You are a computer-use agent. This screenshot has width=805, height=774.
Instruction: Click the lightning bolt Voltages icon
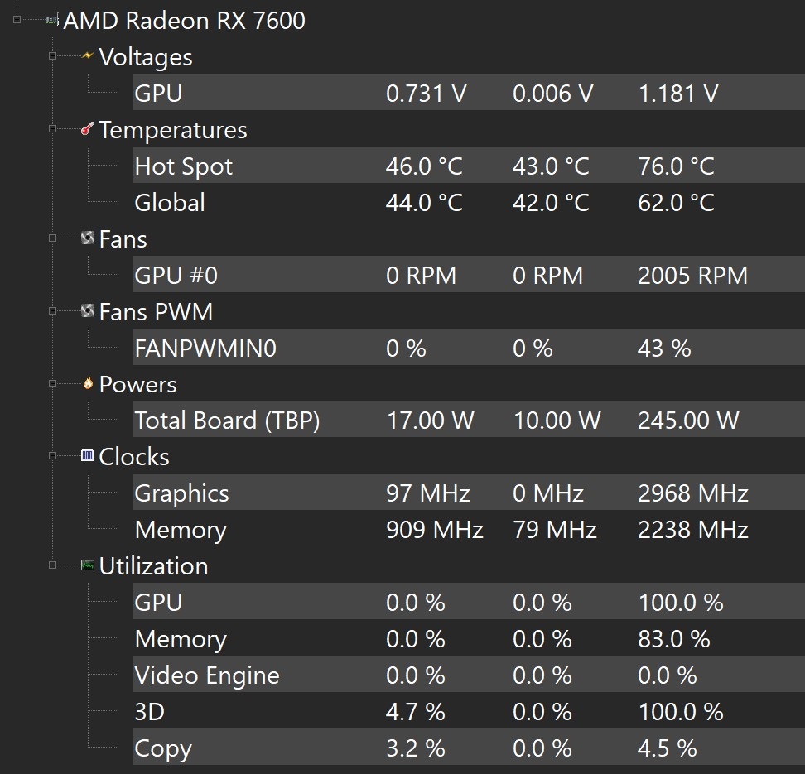(88, 56)
